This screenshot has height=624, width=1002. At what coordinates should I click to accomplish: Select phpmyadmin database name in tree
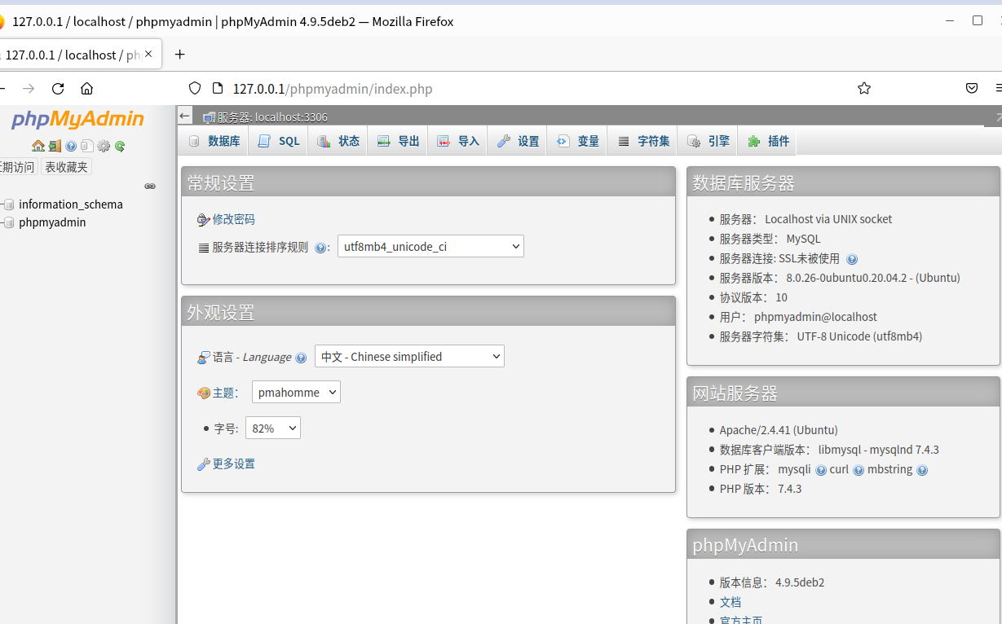(x=52, y=222)
